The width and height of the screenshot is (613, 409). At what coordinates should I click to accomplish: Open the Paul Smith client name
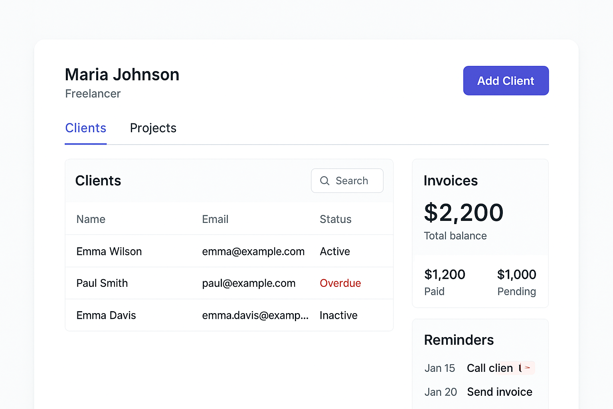[102, 283]
